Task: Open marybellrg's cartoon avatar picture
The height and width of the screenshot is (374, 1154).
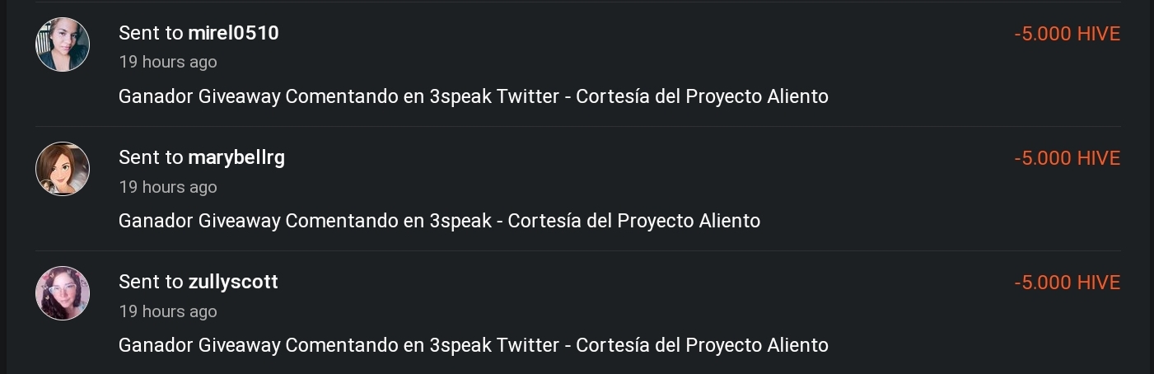Action: click(63, 169)
